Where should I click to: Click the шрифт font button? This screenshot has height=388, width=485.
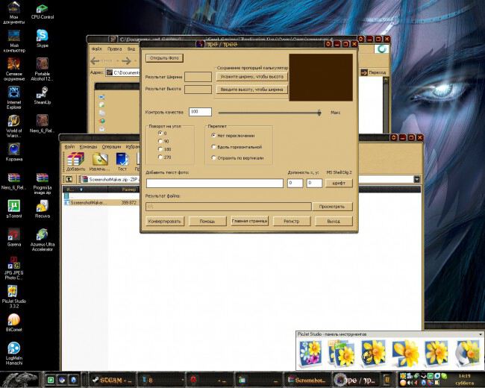tap(339, 183)
